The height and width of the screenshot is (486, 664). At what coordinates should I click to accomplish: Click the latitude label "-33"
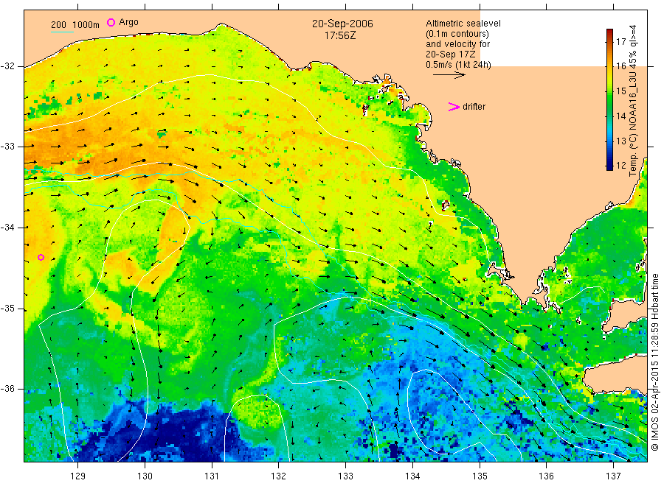7,147
